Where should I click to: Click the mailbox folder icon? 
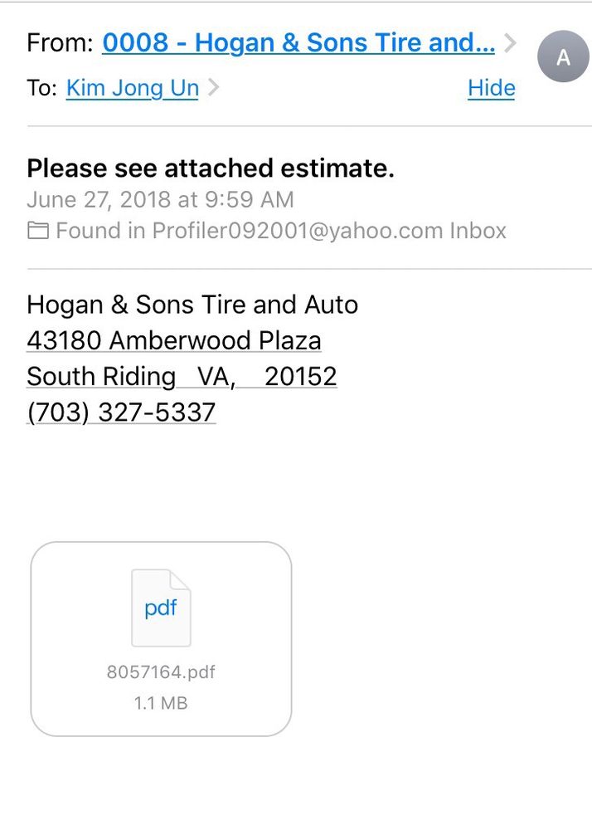pyautogui.click(x=38, y=231)
